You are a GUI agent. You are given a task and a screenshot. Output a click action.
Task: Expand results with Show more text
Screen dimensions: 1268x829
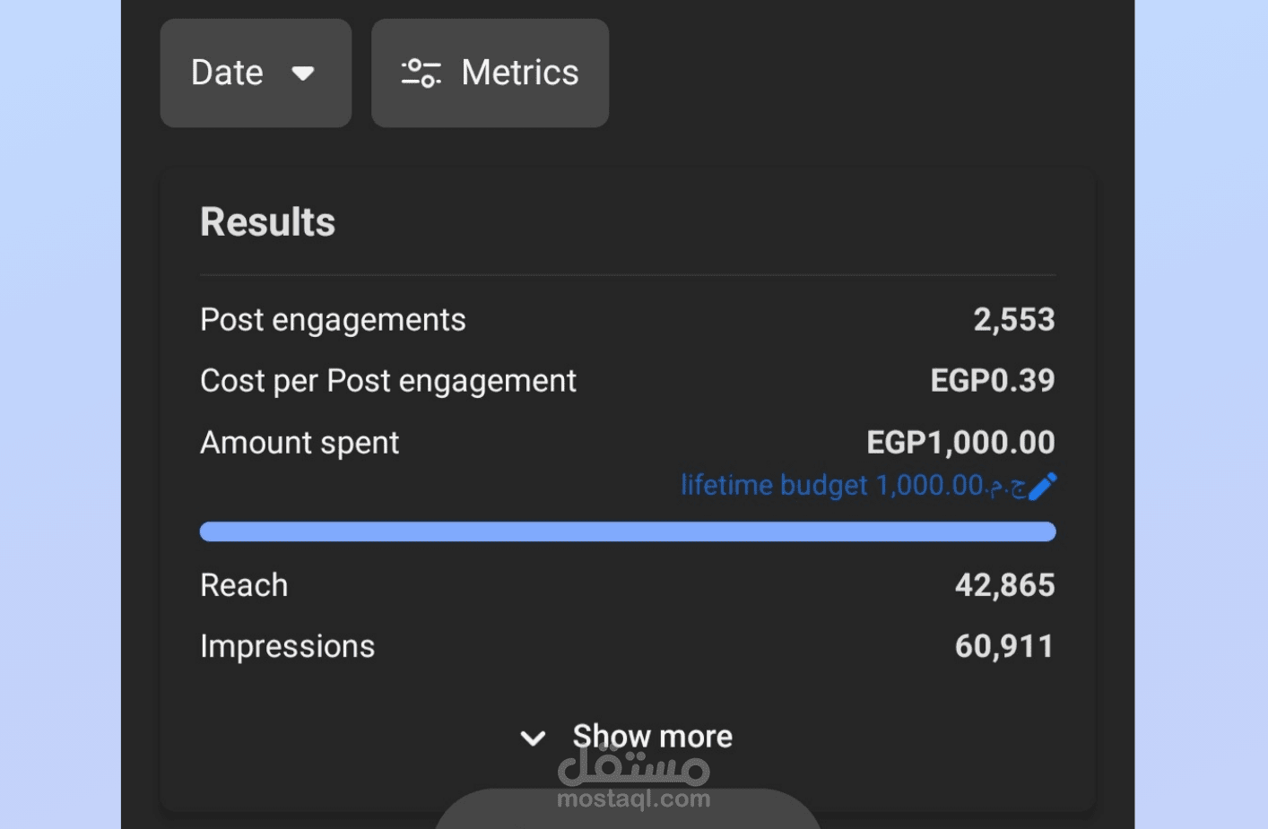pos(652,737)
